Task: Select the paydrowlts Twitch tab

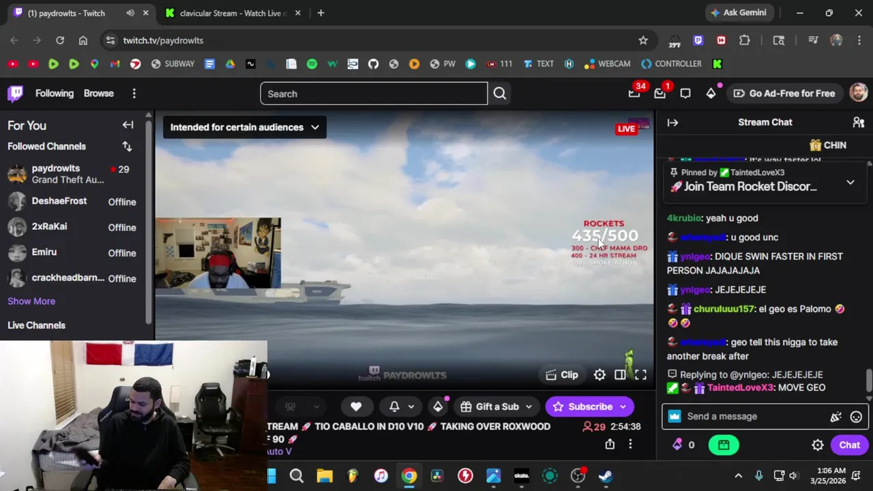Action: click(80, 13)
